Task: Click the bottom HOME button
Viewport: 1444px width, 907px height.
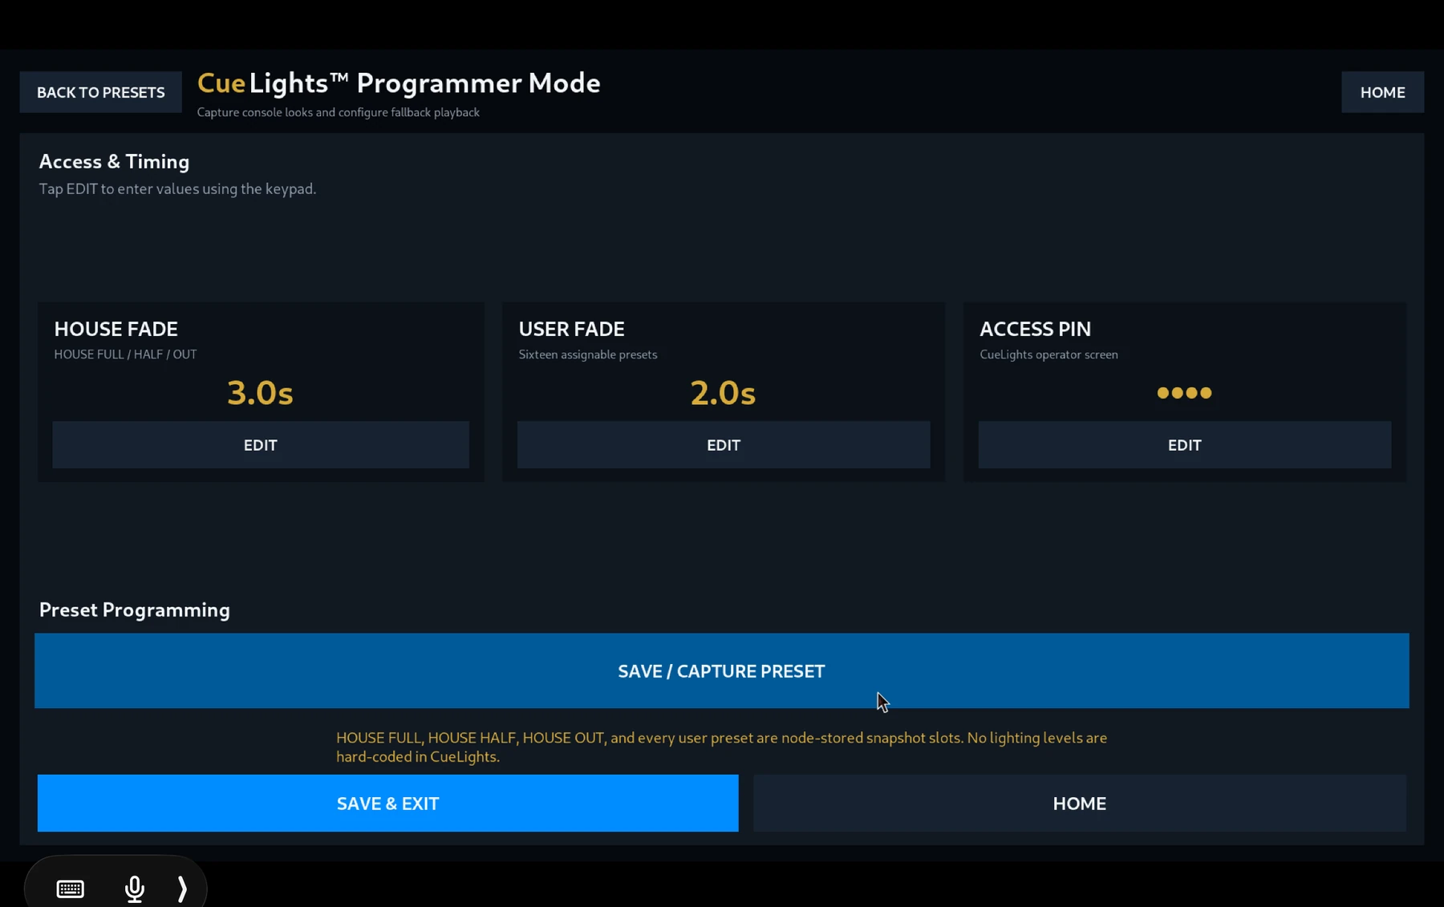Action: pos(1079,804)
